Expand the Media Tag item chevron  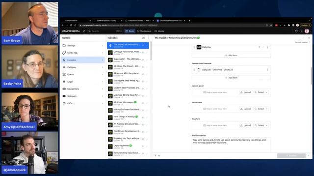click(103, 53)
